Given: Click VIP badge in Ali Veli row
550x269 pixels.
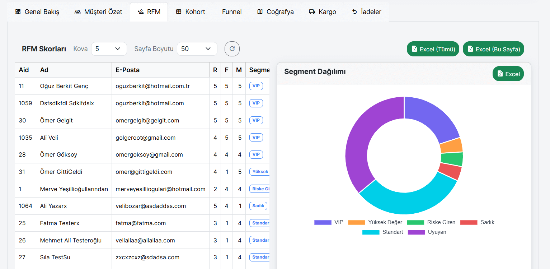Looking at the screenshot, I should coord(256,138).
